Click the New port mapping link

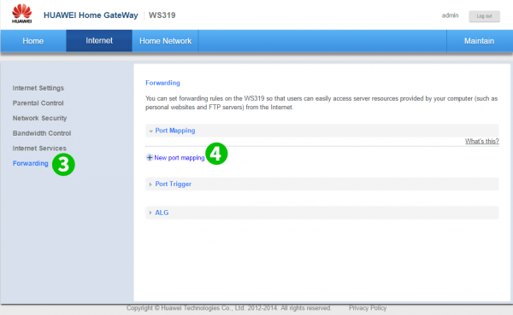(180, 158)
